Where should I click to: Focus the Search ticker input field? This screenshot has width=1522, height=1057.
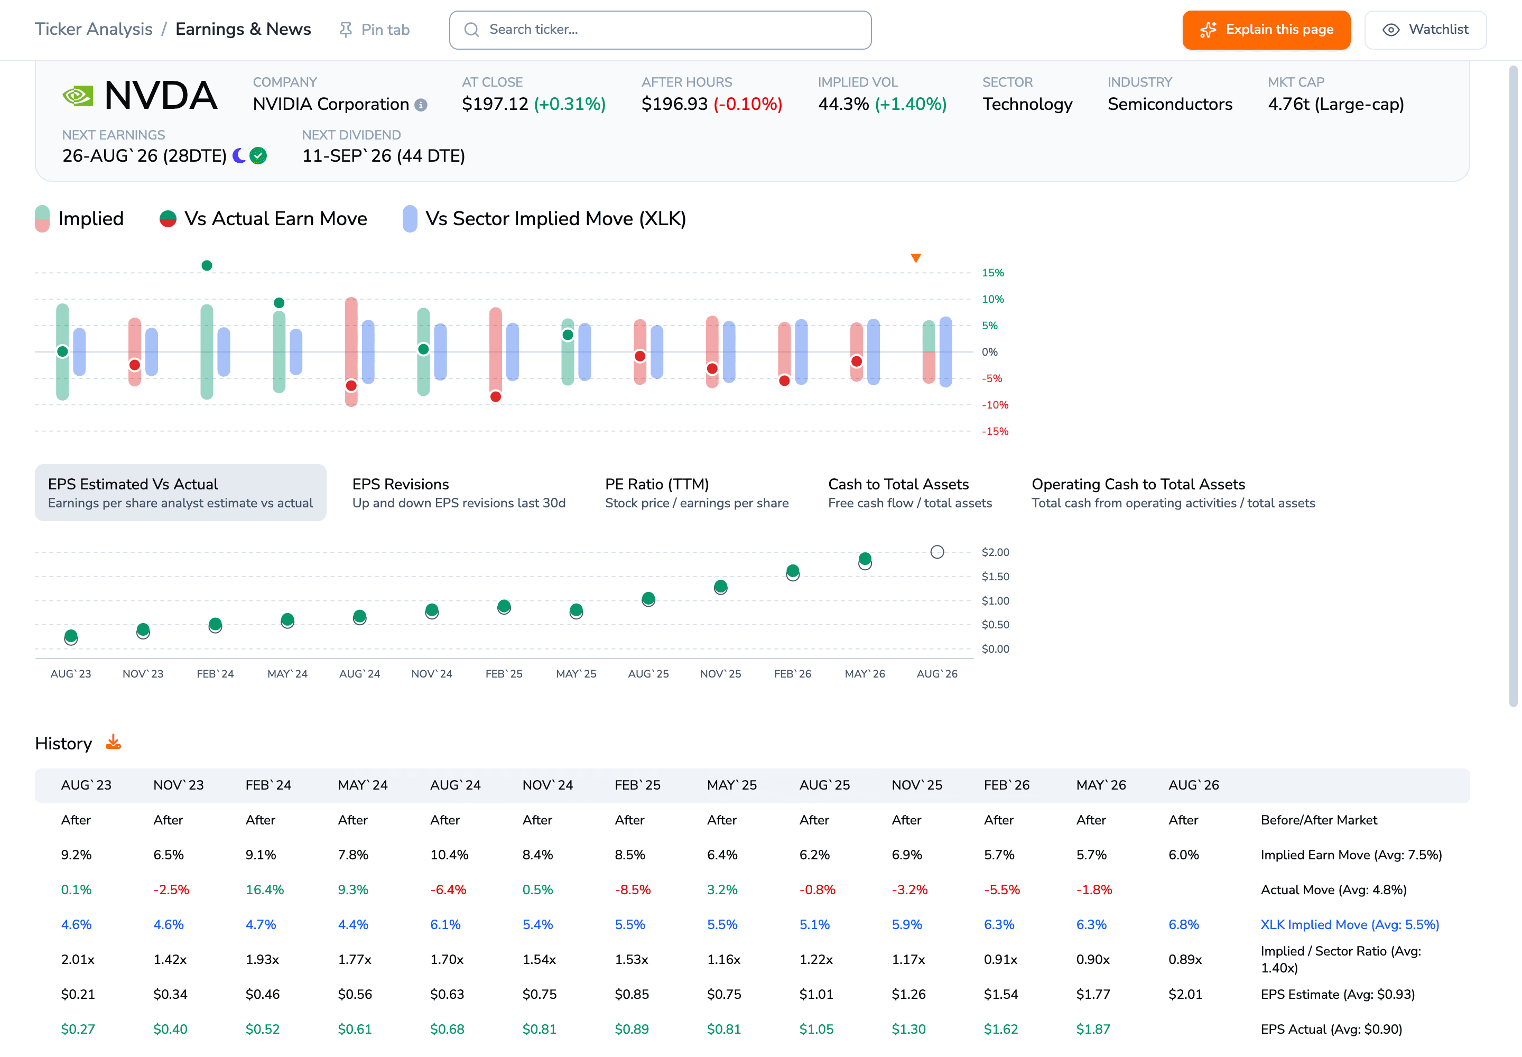pyautogui.click(x=661, y=30)
